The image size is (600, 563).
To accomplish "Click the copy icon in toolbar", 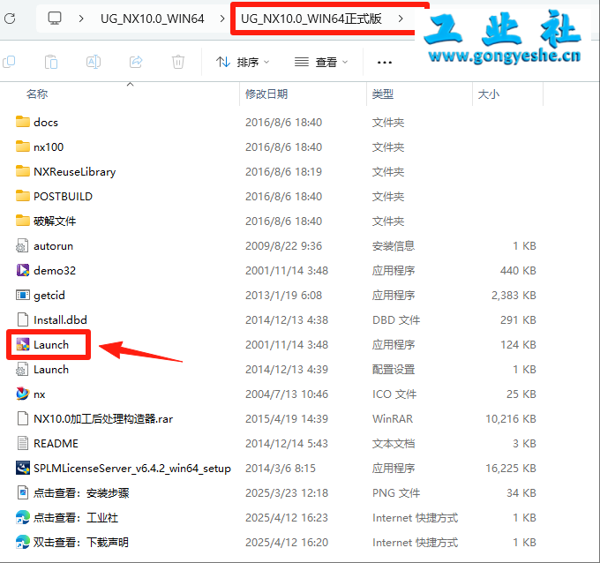I will (9, 62).
